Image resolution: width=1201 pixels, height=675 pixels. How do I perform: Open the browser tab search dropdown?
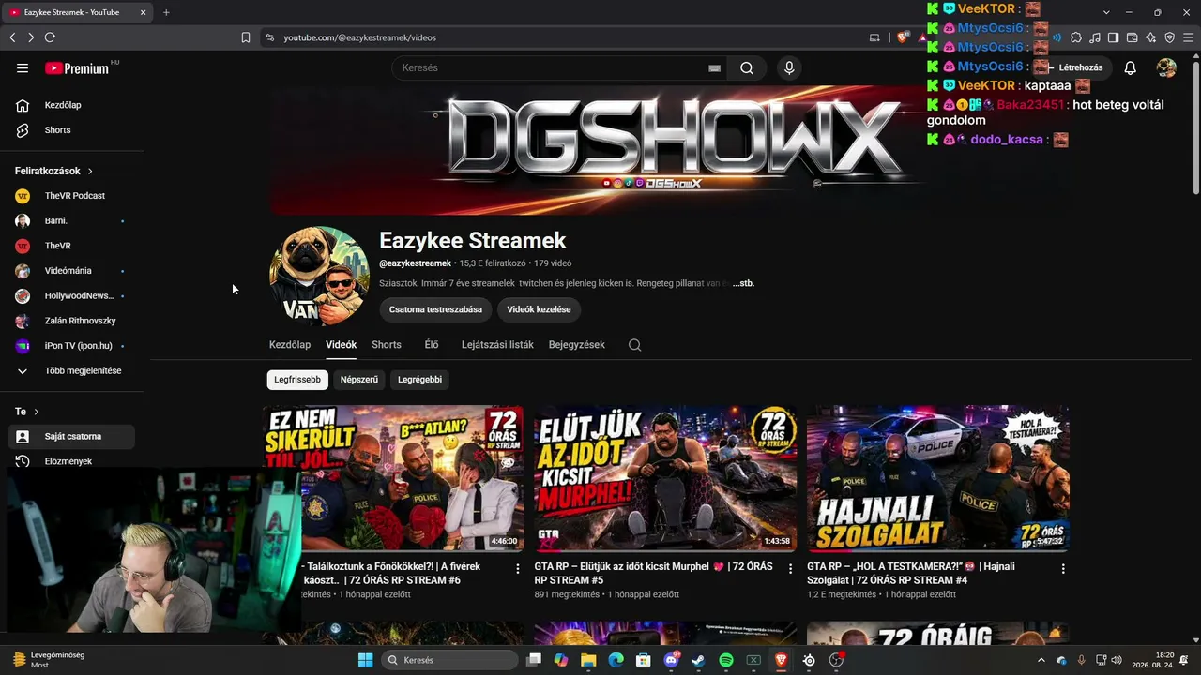tap(1106, 12)
